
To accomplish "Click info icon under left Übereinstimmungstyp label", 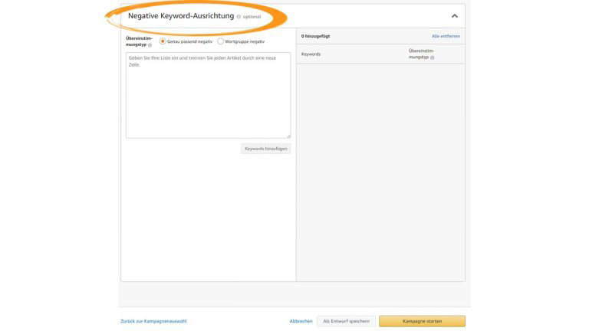I will (x=150, y=45).
